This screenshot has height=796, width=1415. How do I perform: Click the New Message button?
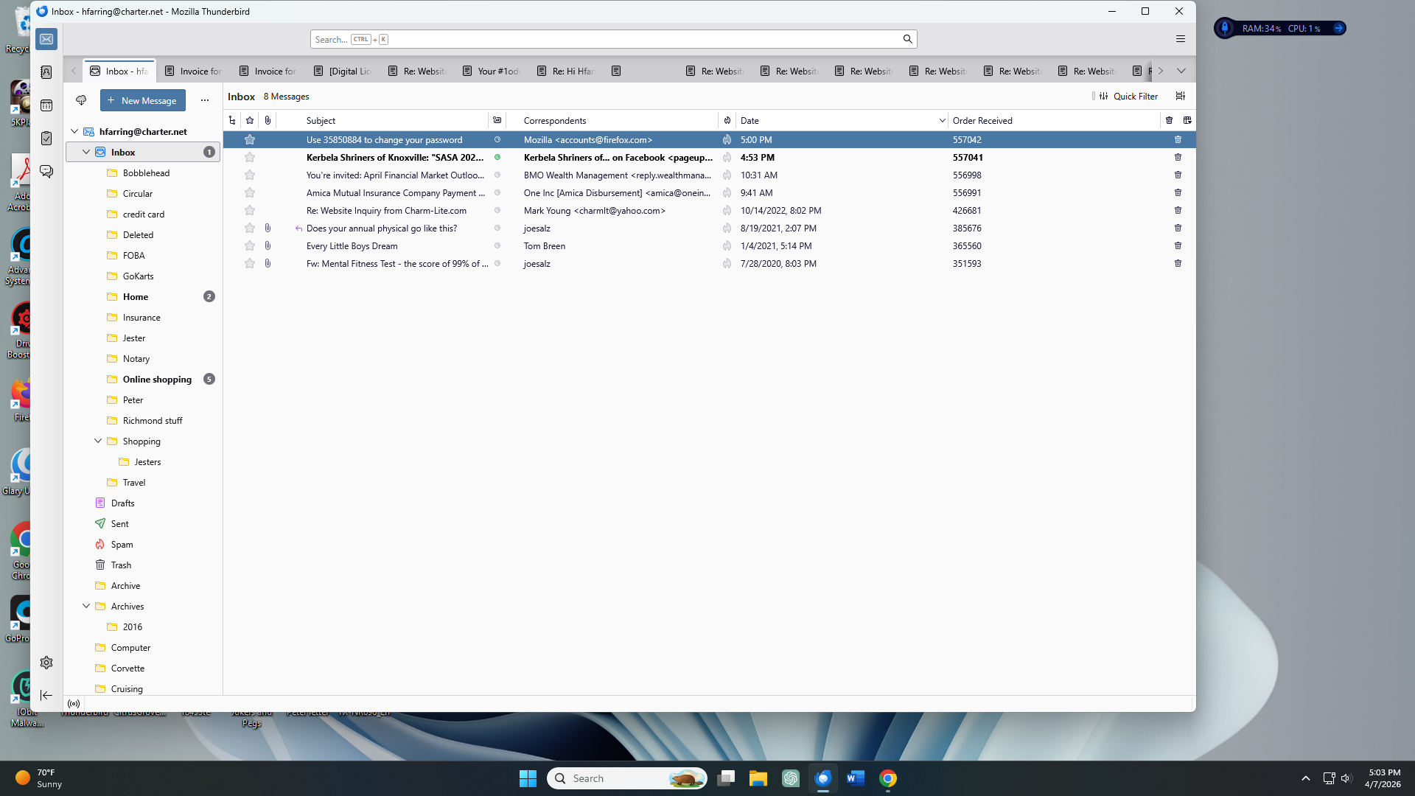tap(143, 100)
